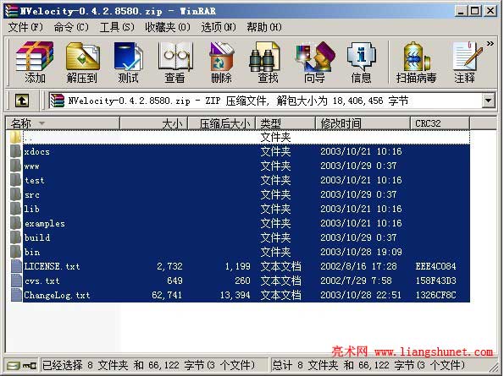Sort by CRC32 column header
Screen dimensions: 504x376
point(440,123)
